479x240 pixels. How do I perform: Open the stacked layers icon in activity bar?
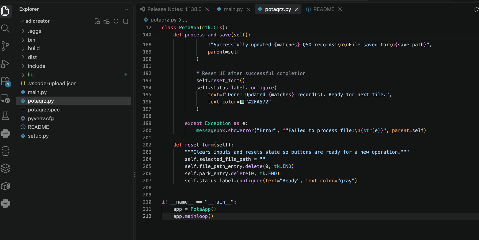[x=6, y=168]
